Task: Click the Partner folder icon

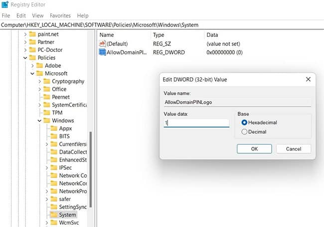Action: (32, 42)
